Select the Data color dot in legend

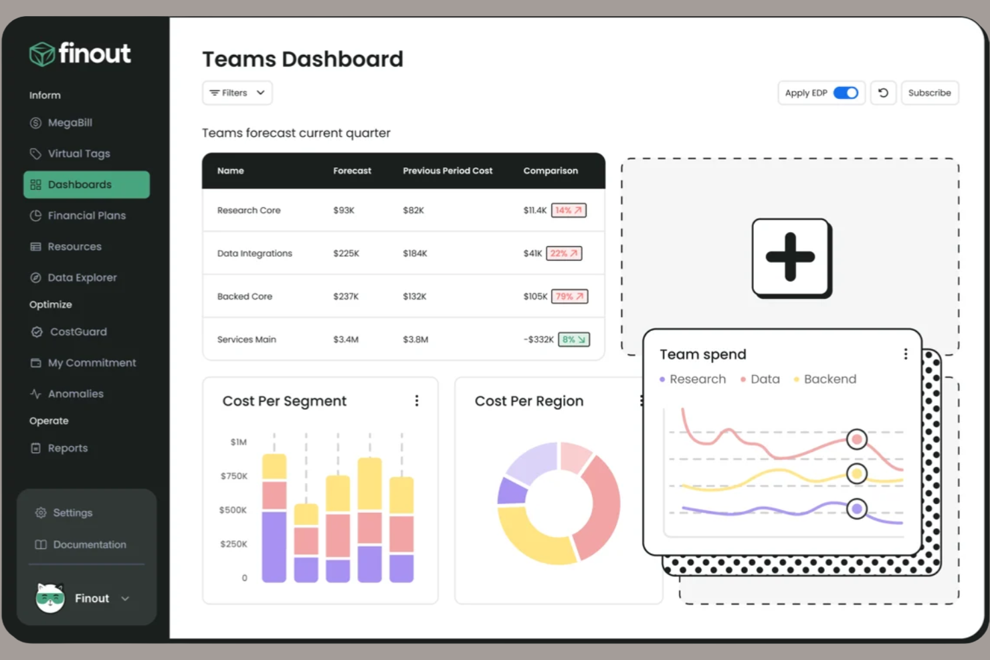[742, 378]
